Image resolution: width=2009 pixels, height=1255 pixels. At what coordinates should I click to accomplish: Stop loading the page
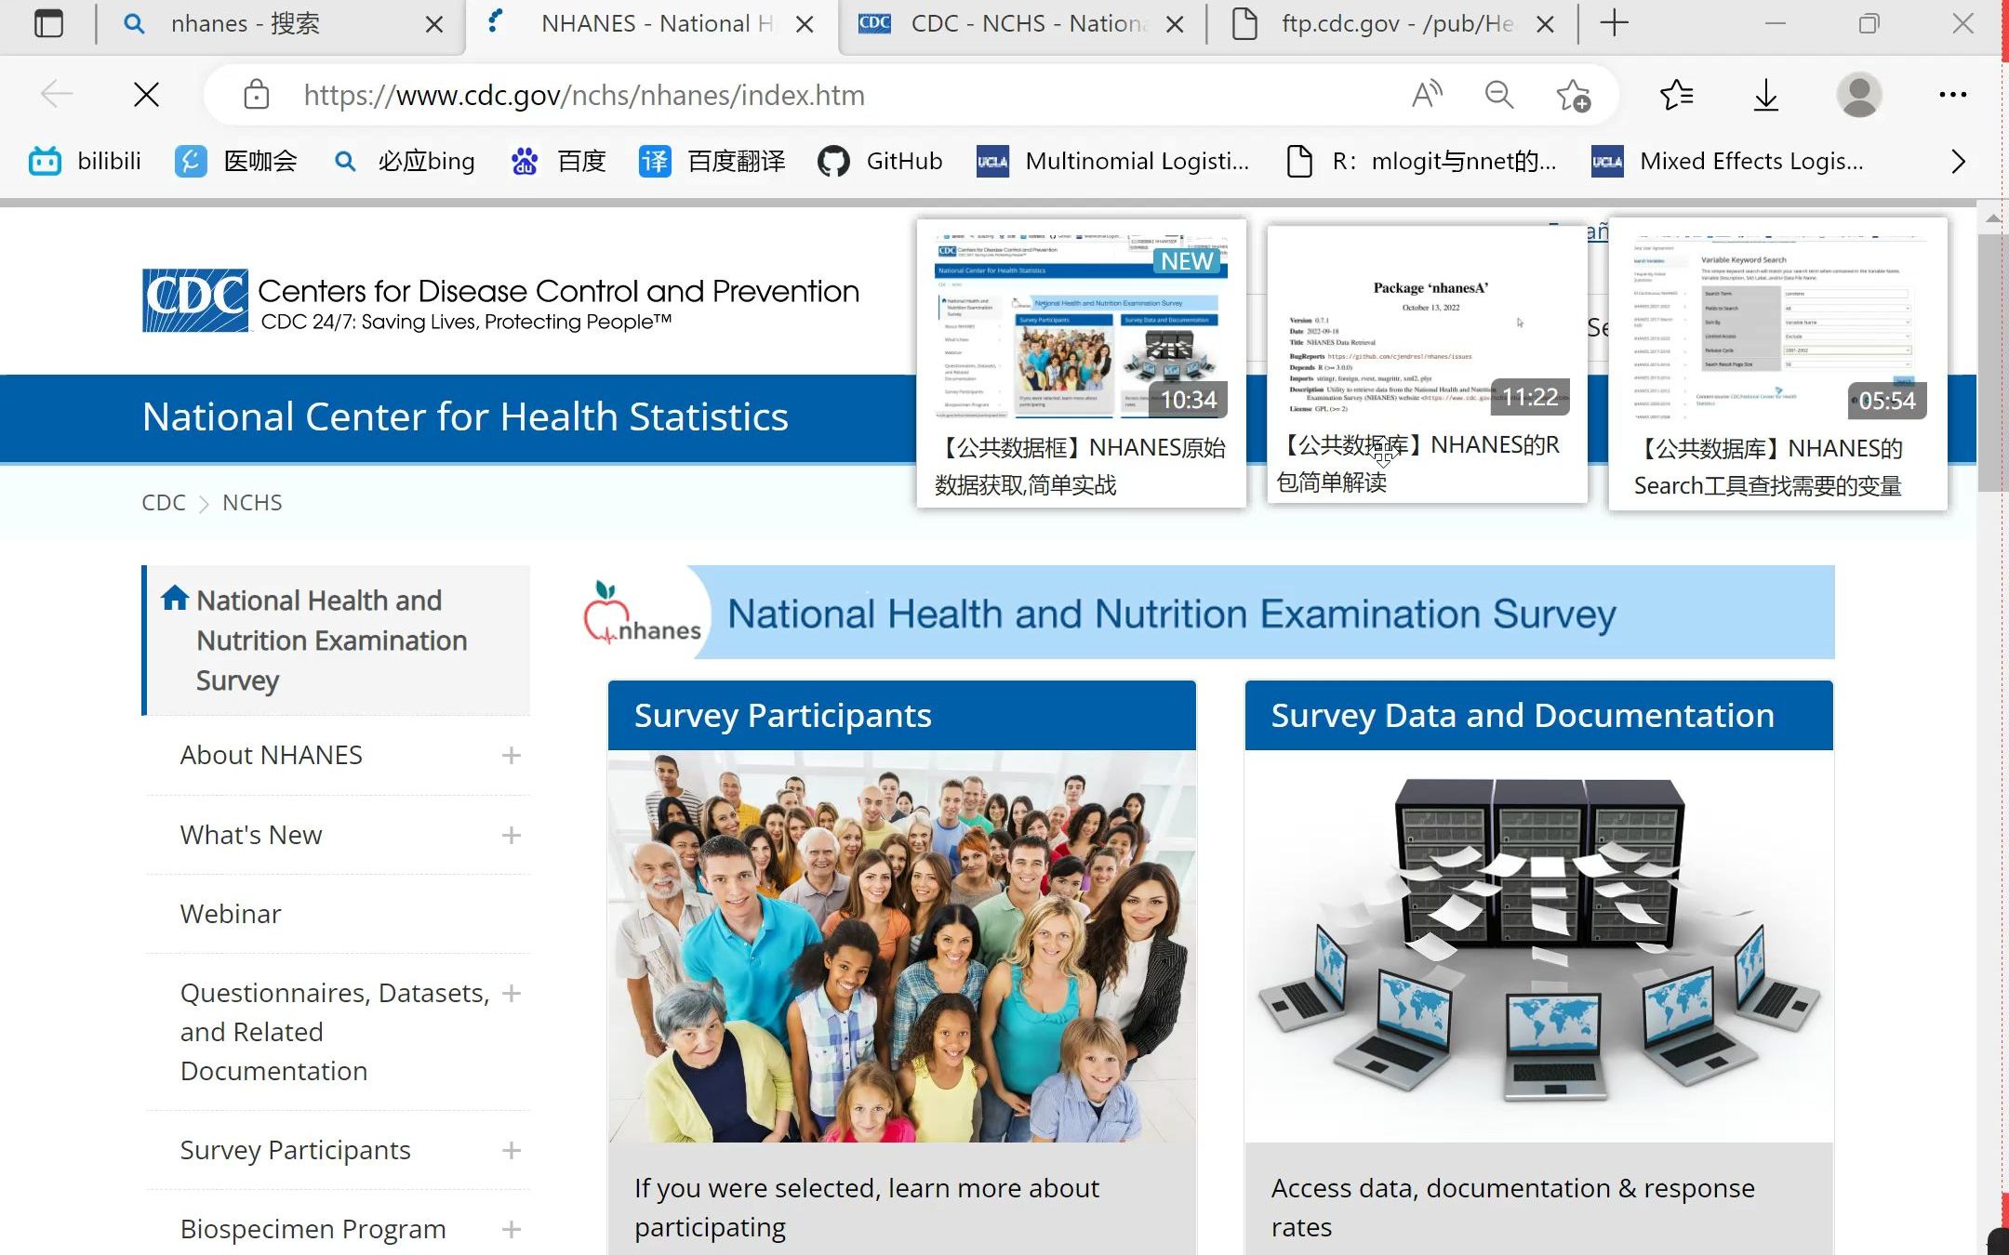tap(146, 94)
